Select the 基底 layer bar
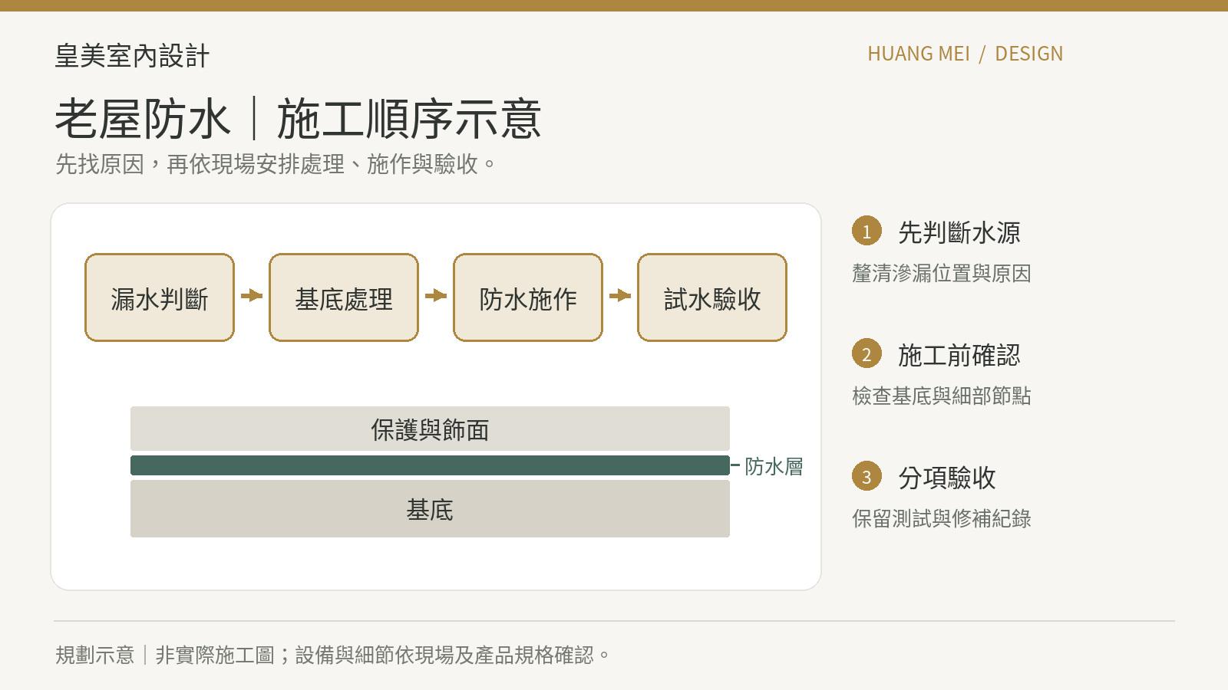Viewport: 1228px width, 690px height. [x=430, y=509]
